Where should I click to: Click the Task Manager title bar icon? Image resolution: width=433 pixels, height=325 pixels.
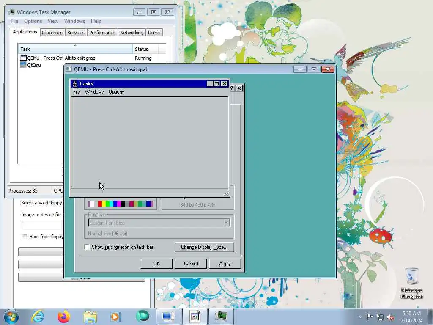point(12,12)
